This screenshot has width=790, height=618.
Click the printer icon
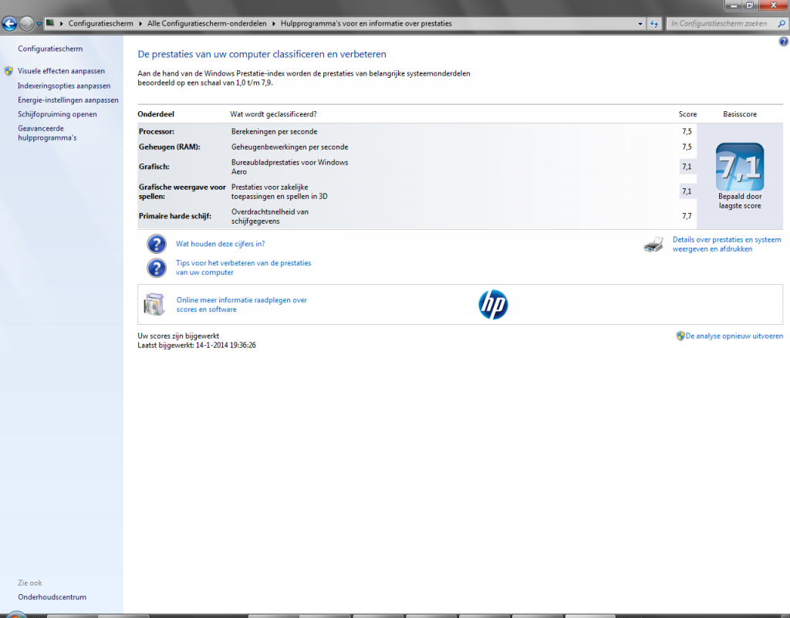click(x=653, y=245)
